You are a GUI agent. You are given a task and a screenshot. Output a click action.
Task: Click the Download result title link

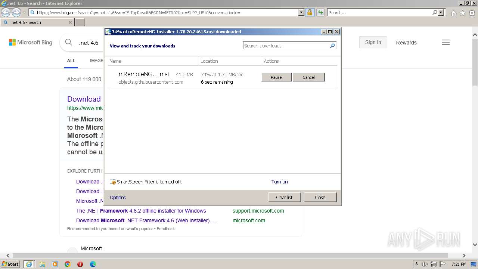point(84,99)
